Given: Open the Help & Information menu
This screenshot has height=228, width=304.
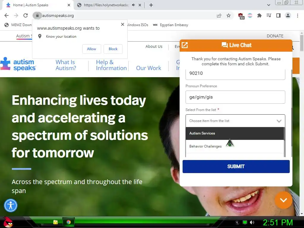Looking at the screenshot, I should (111, 65).
